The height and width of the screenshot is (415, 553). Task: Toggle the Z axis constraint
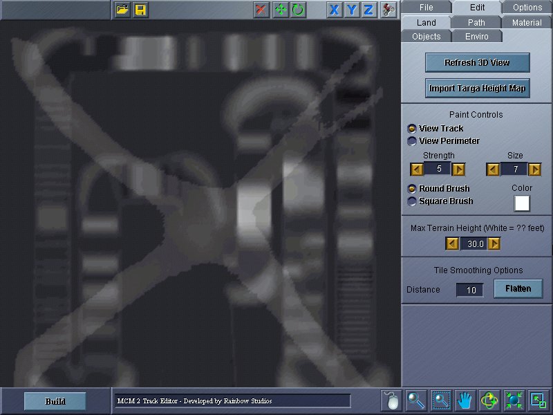368,10
